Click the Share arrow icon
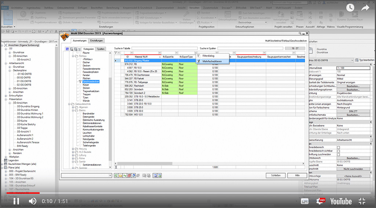376x208 pixels. (x=365, y=7)
